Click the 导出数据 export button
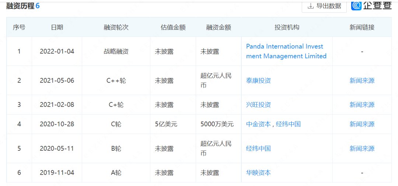Viewport: 398px width, 186px height. click(x=324, y=6)
